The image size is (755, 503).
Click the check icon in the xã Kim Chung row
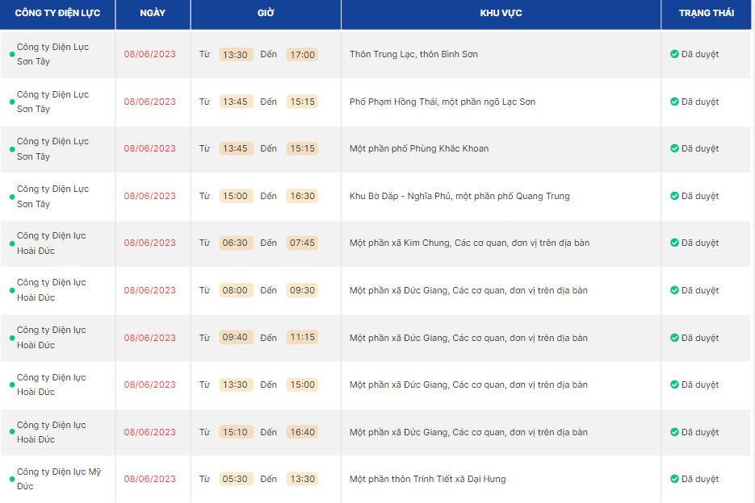click(674, 243)
